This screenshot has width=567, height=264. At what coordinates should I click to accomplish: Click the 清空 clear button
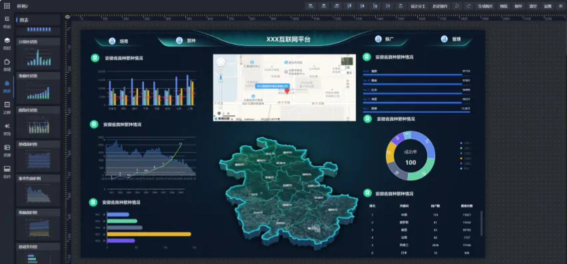point(533,6)
